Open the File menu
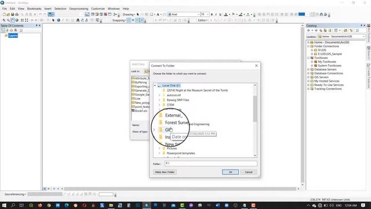 coord(5,9)
